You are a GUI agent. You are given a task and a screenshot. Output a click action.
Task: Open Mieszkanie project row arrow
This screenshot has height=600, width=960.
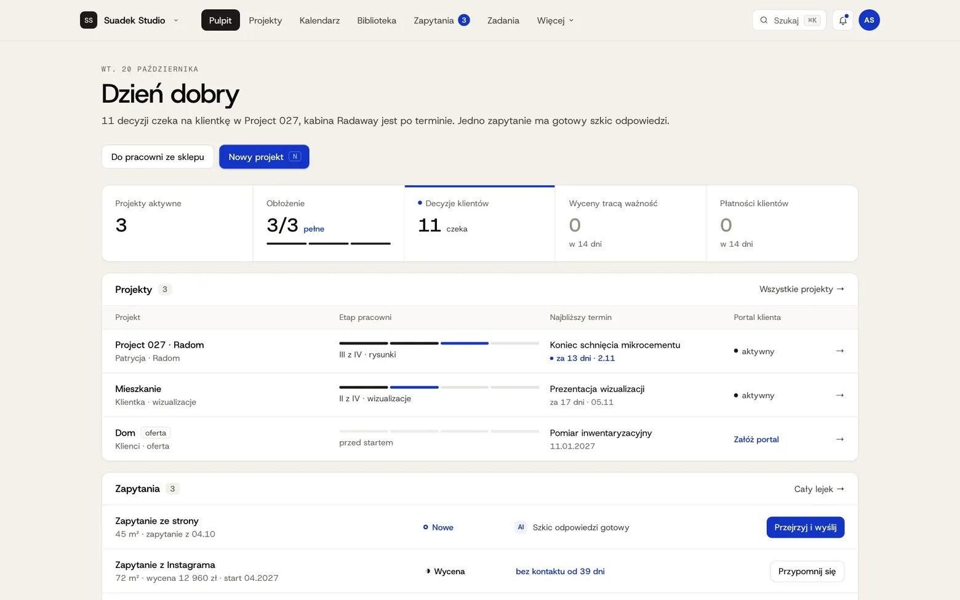[839, 395]
